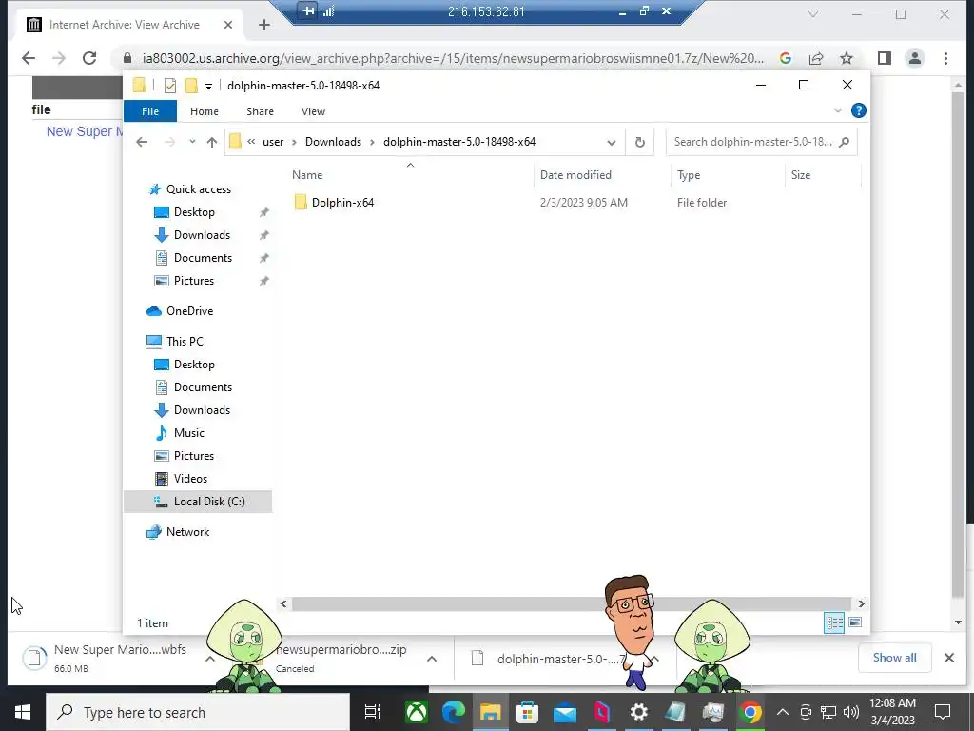Select Desktop under This PC
This screenshot has height=731, width=974.
pos(194,365)
